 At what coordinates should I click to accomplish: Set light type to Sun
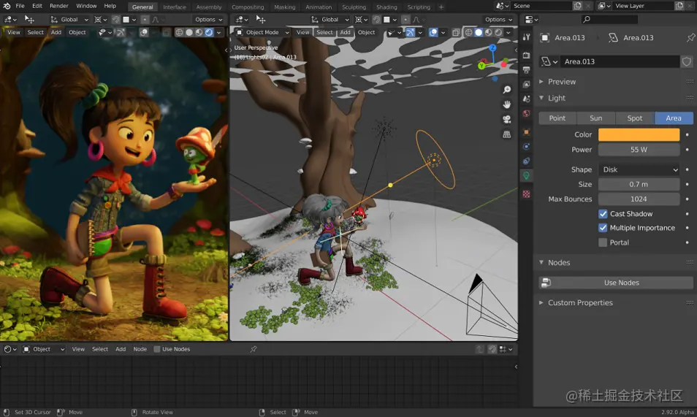pos(595,118)
